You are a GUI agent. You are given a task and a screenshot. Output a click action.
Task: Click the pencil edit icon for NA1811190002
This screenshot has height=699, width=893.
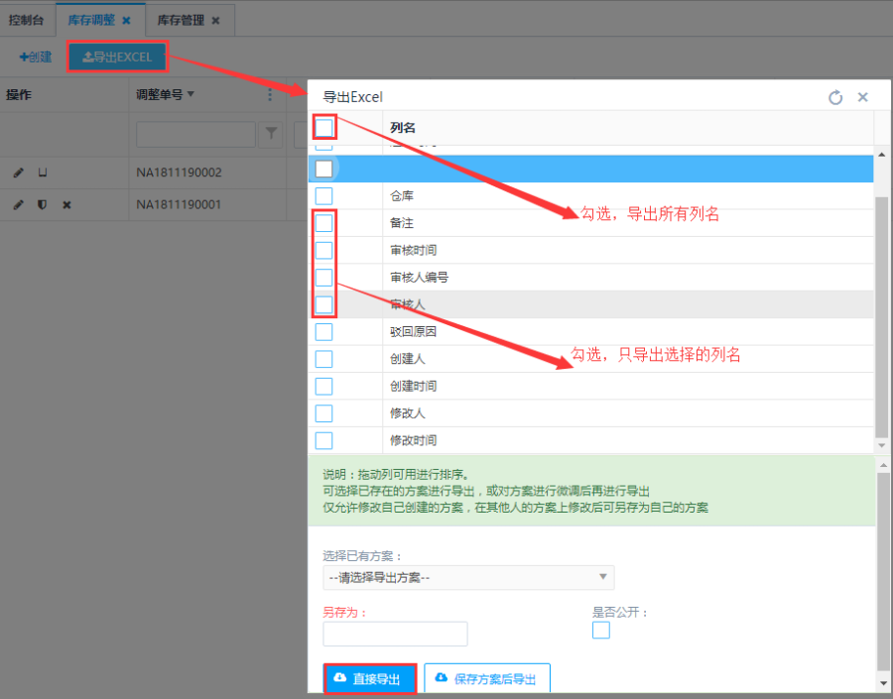(x=18, y=173)
